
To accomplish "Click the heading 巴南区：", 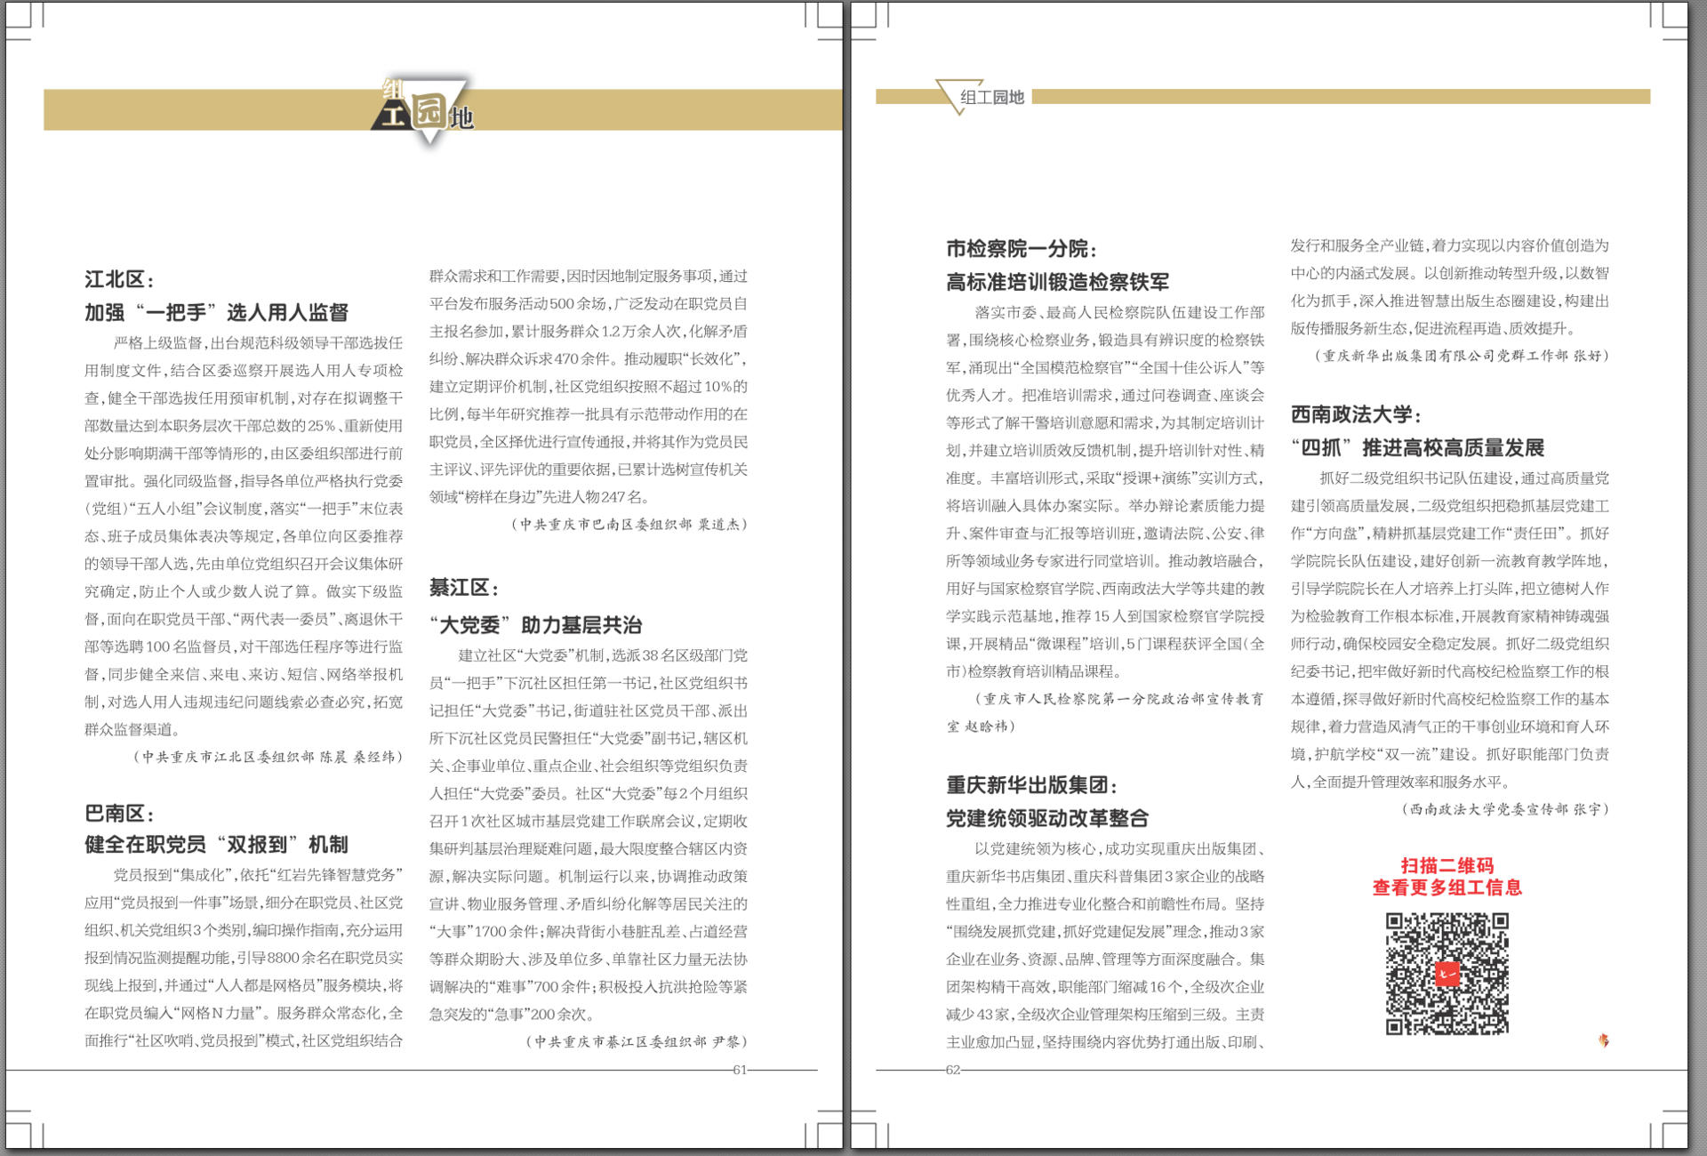I will (x=120, y=813).
